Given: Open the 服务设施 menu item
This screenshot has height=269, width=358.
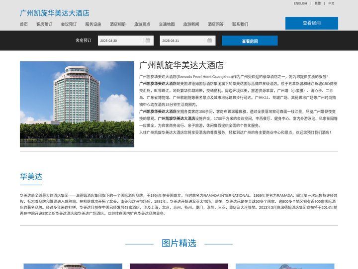Looking at the screenshot, I should tap(93, 24).
